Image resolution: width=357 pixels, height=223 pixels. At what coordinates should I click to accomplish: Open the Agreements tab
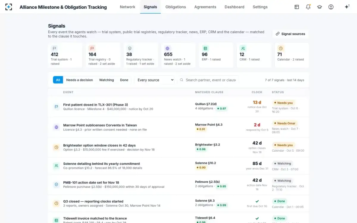tap(205, 7)
